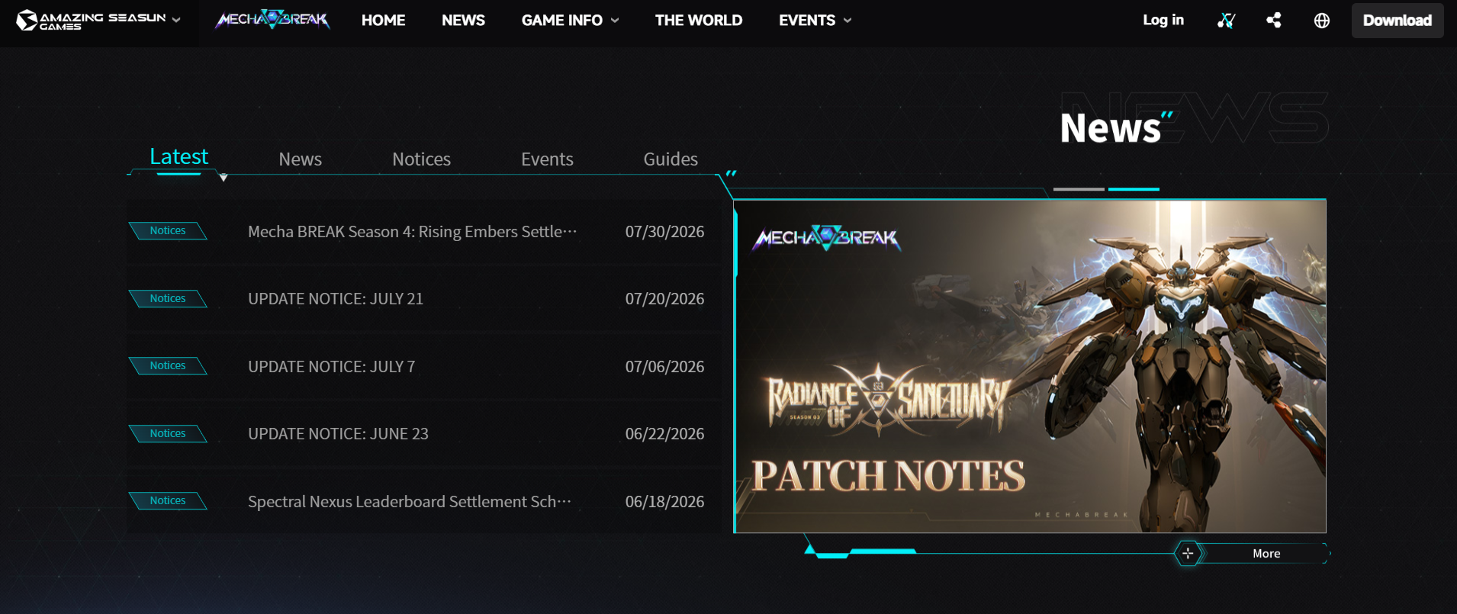Open the Radiance of Sanctuary Patch Notes banner
Screen dimensions: 1457x614
pyautogui.click(x=1030, y=366)
